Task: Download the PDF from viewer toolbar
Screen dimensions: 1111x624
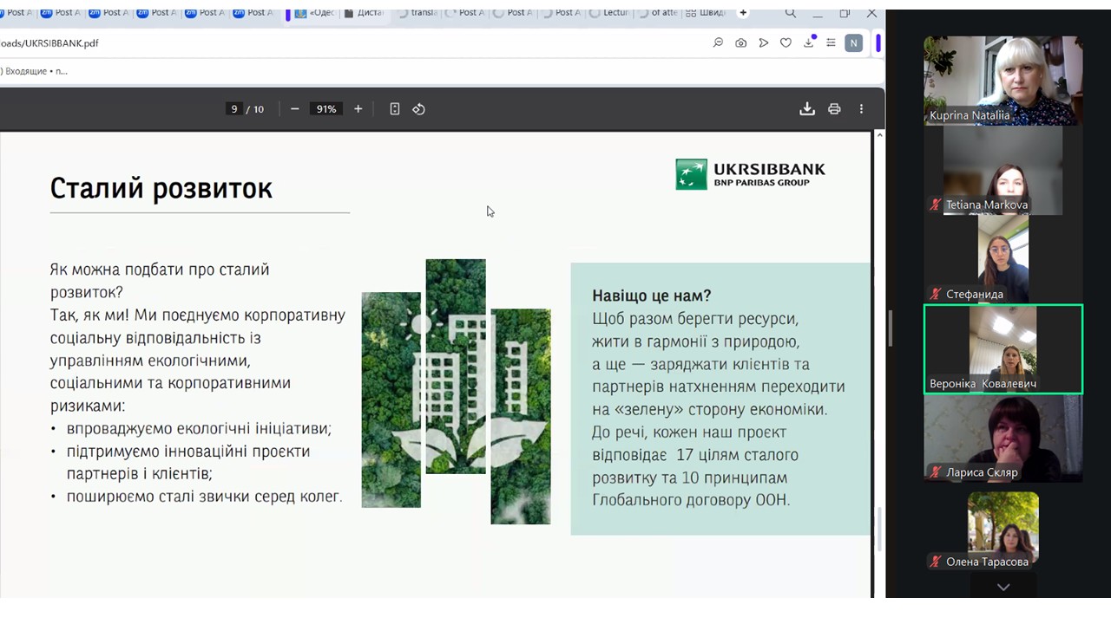Action: [x=807, y=109]
